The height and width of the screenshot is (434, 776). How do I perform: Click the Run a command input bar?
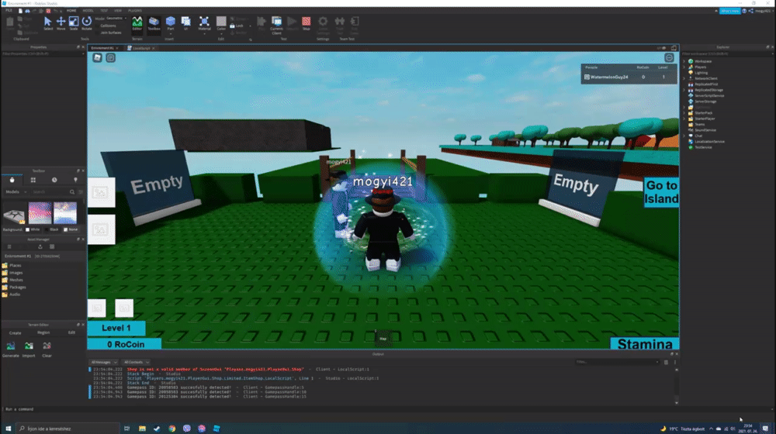[x=387, y=409]
